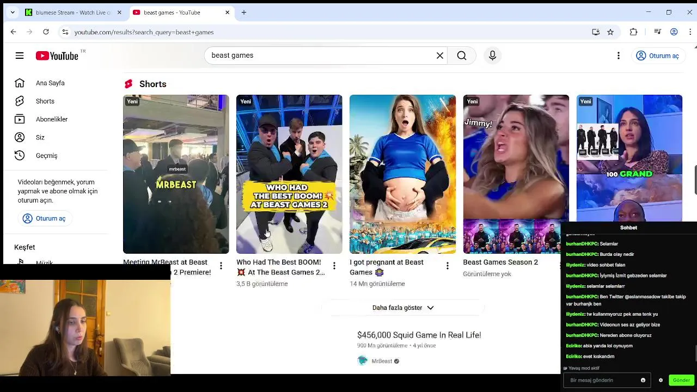Clear the search box with the X

click(440, 56)
